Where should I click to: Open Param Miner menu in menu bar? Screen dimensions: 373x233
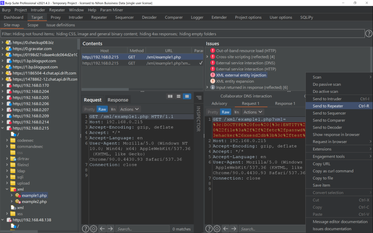(112, 10)
